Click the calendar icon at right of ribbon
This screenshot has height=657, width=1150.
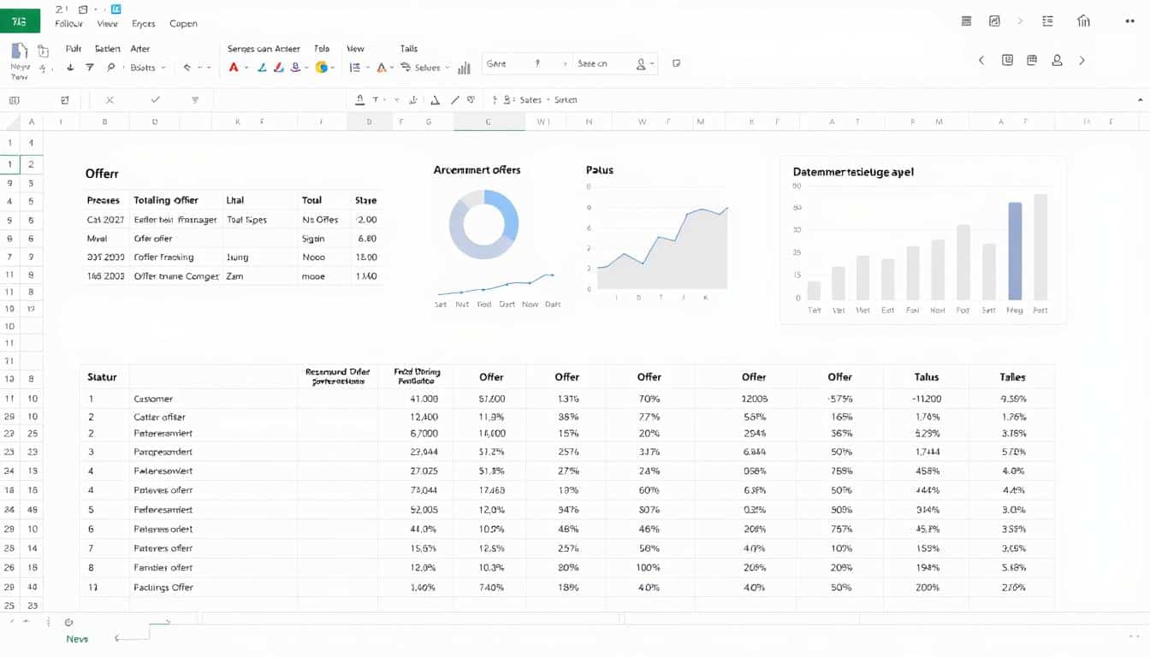[x=1032, y=61]
